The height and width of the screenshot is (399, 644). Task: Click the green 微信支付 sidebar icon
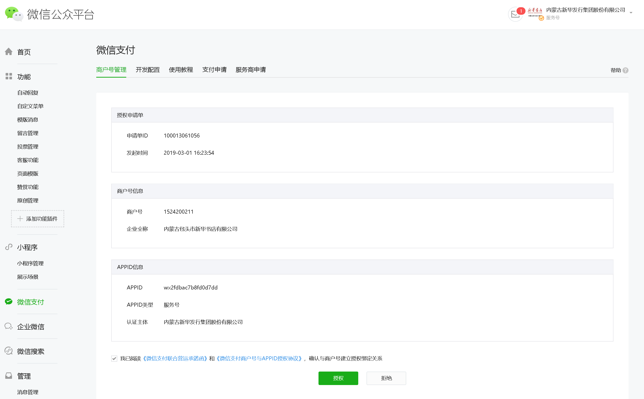point(9,302)
